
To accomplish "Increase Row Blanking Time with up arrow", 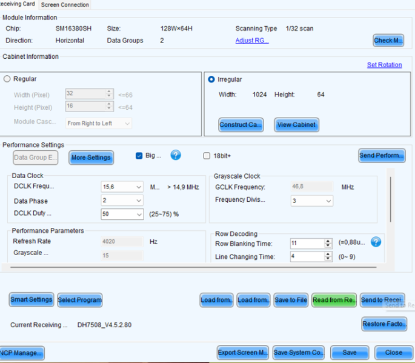I will [328, 241].
